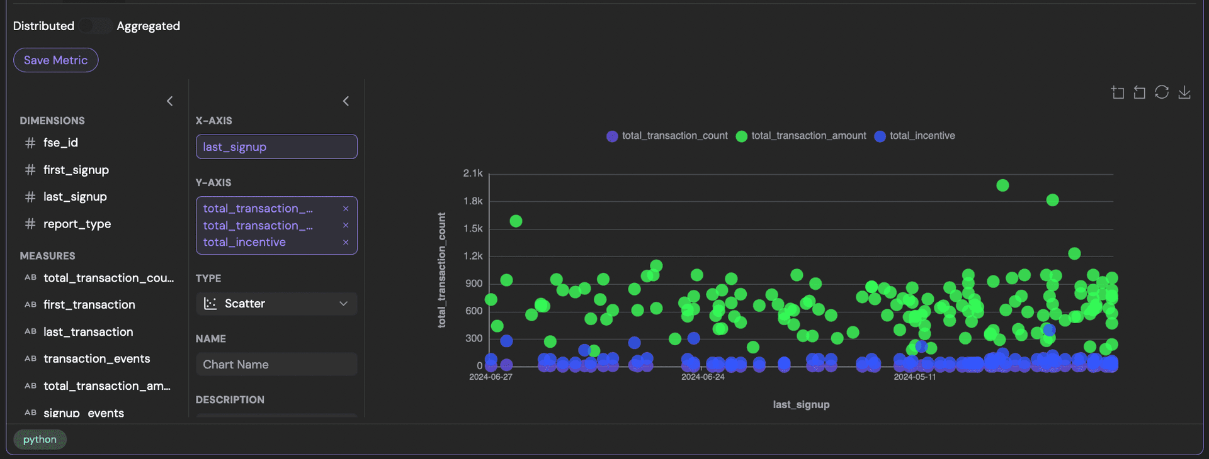Click total_incentive entry in y-axis box
The height and width of the screenshot is (459, 1209).
[x=244, y=242]
